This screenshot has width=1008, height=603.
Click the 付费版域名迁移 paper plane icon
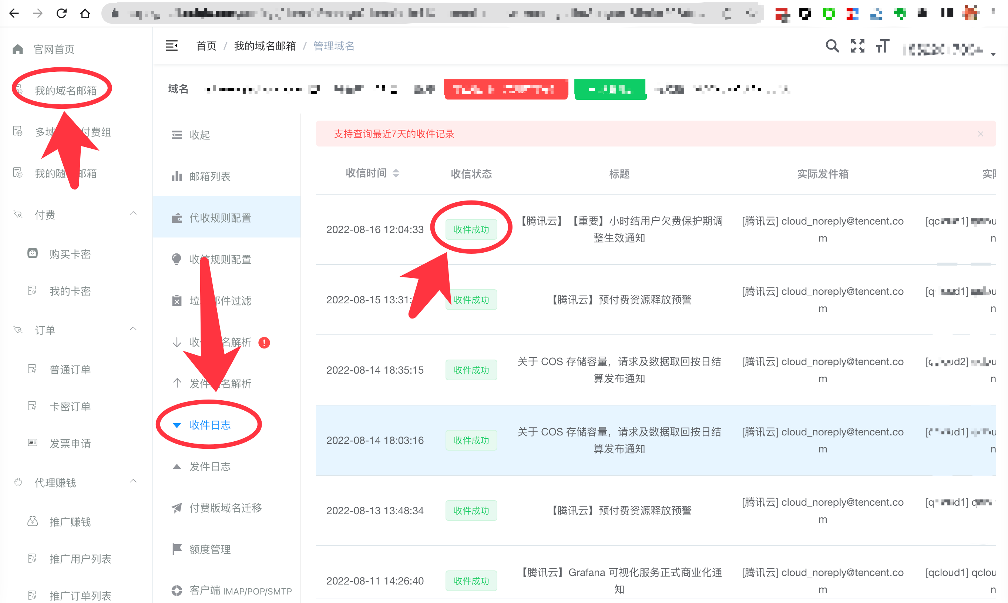click(177, 508)
